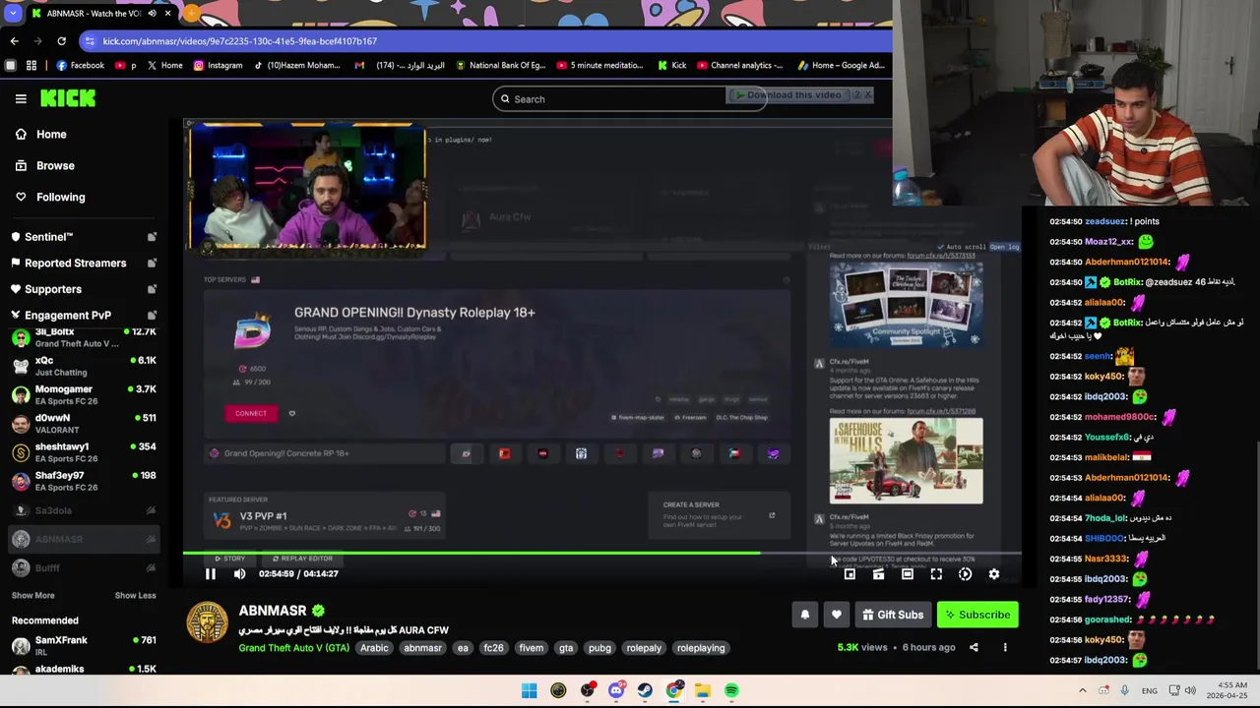Pause the video with the pause button
Image resolution: width=1260 pixels, height=708 pixels.
pos(210,574)
